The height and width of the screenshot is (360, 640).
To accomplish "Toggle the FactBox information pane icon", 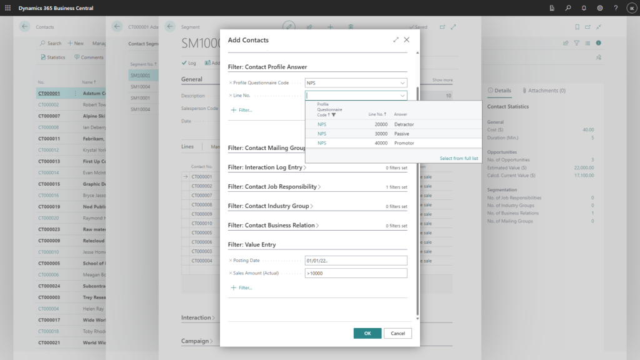I will tap(598, 43).
